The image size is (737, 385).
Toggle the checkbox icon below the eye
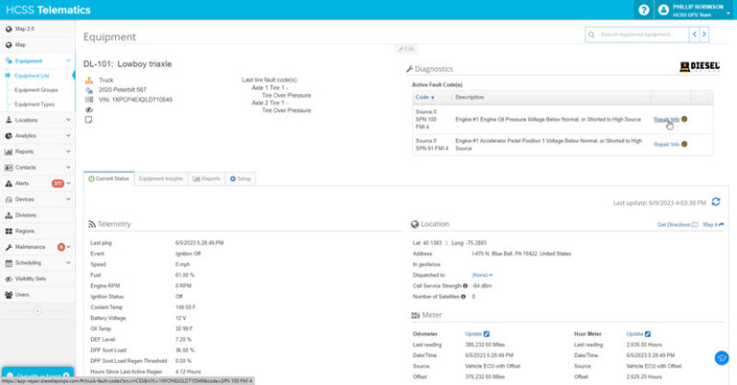(x=88, y=120)
